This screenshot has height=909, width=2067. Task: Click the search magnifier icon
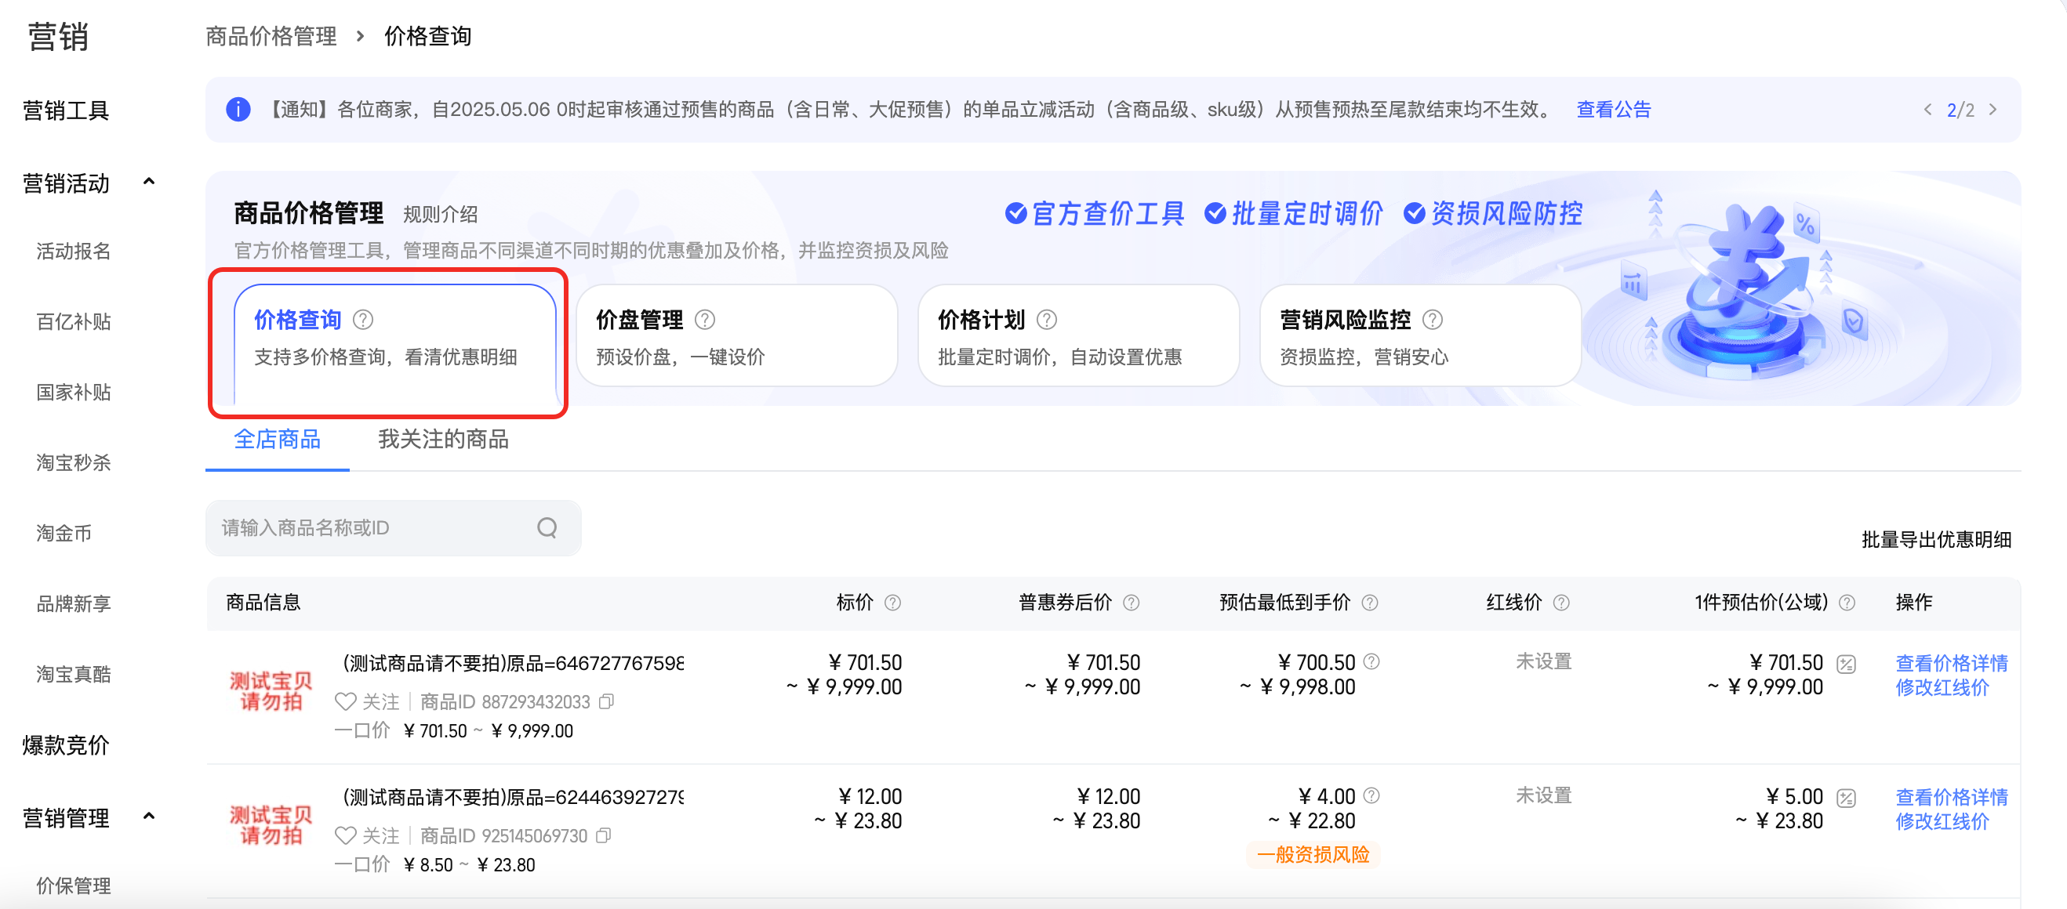click(547, 527)
